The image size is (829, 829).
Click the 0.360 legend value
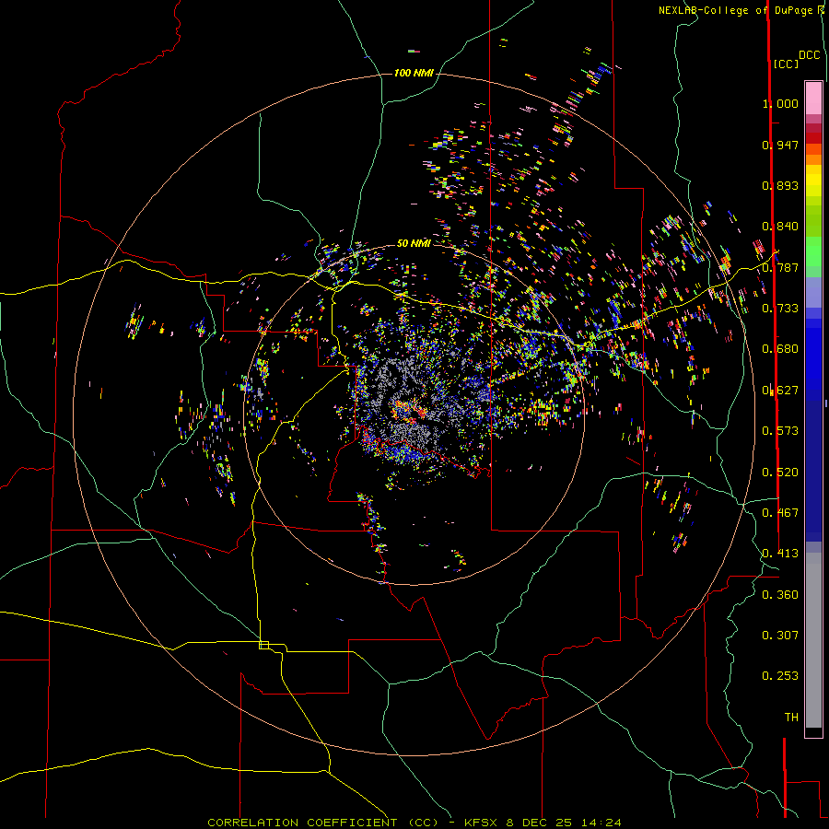pyautogui.click(x=780, y=595)
